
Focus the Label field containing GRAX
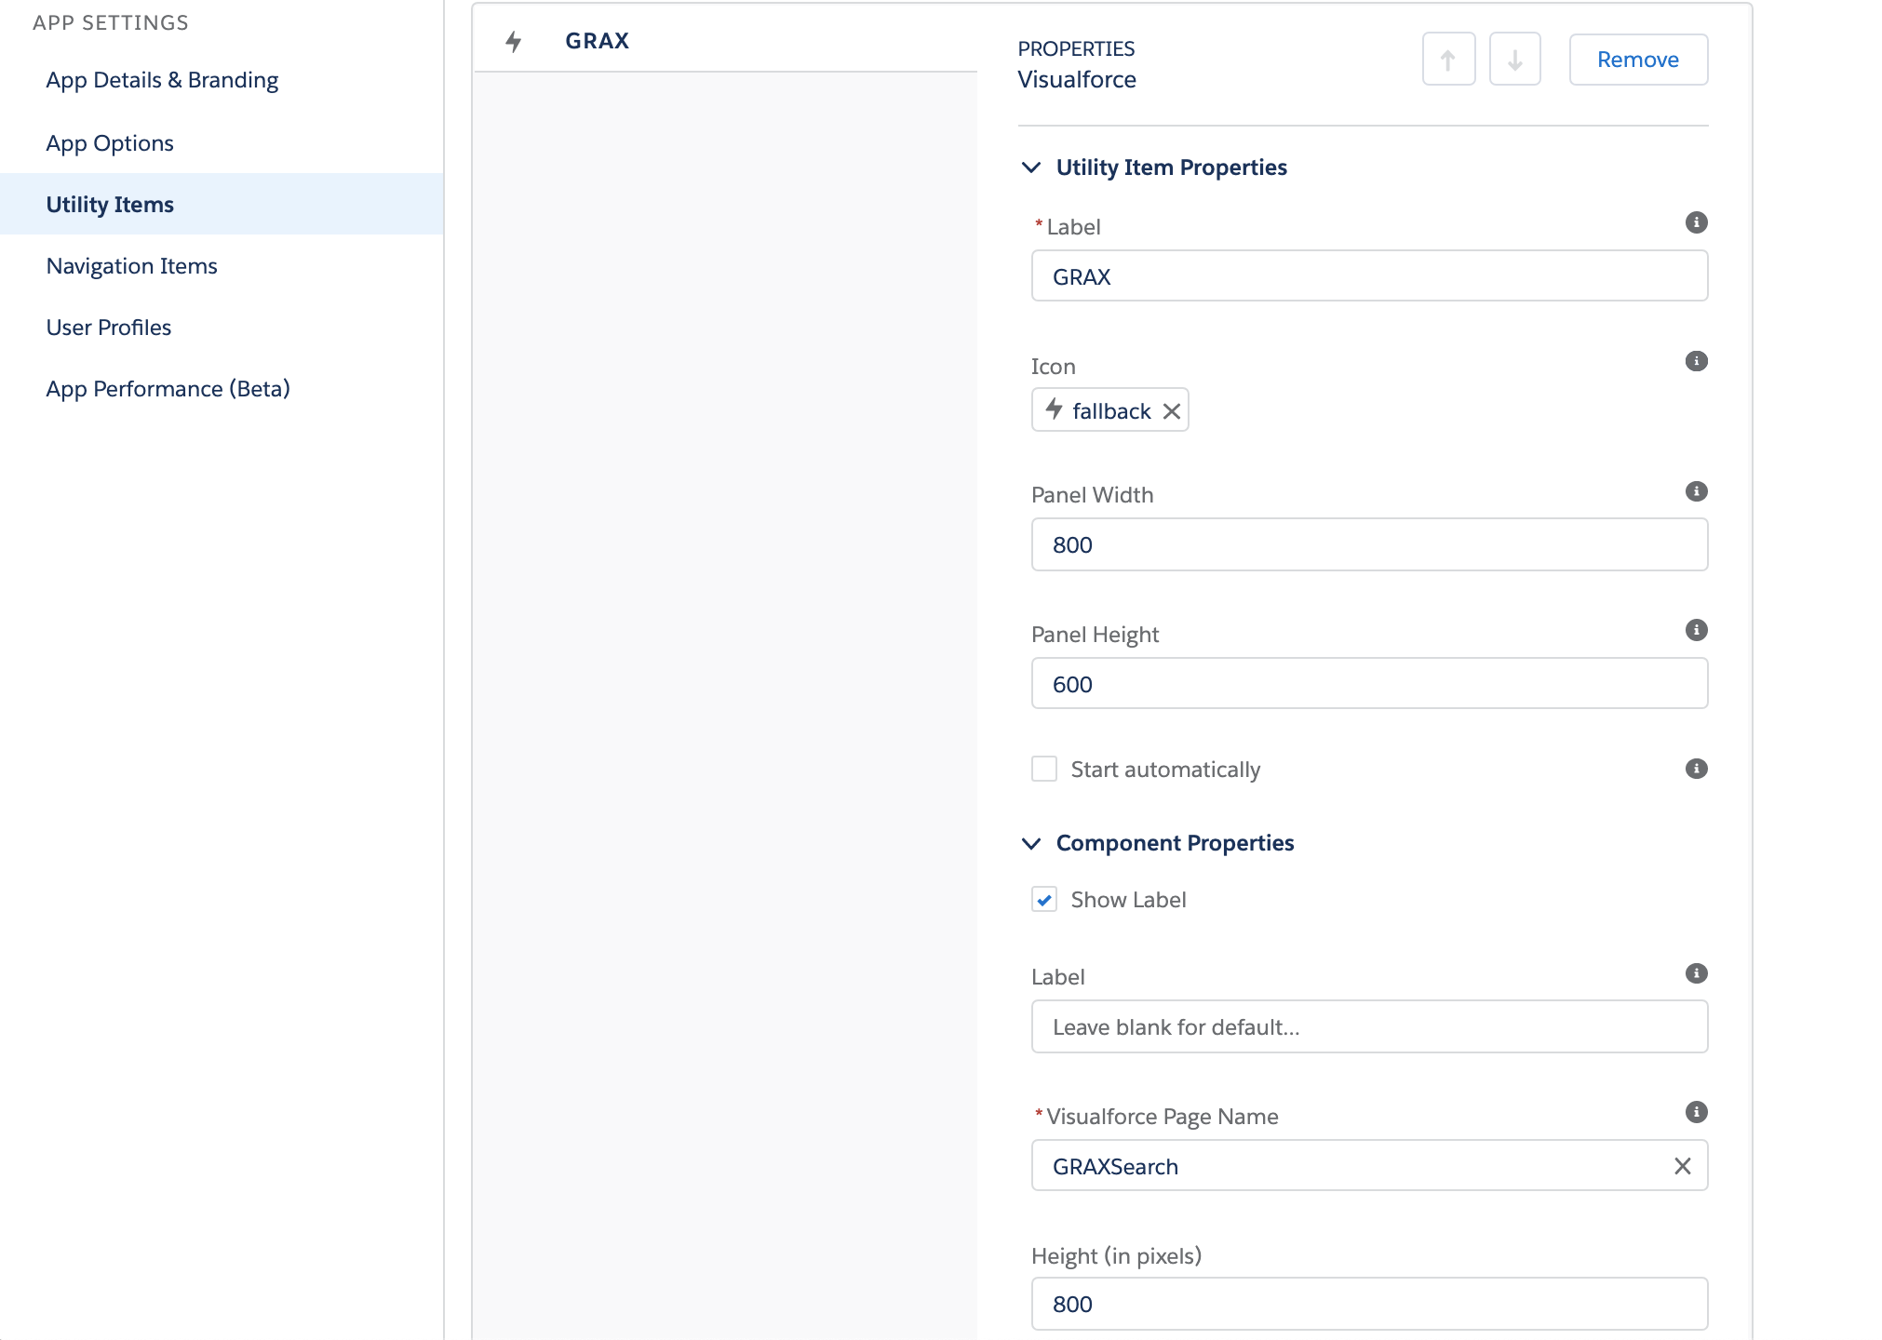[1369, 276]
